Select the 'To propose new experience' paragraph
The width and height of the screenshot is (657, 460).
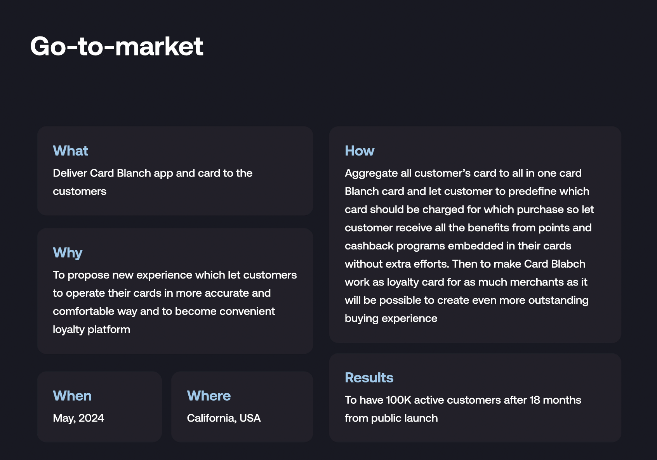(175, 302)
